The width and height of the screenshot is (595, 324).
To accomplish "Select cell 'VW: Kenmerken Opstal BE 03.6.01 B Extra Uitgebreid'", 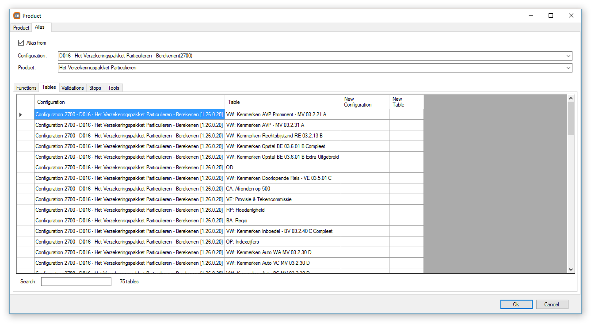I will pos(283,157).
